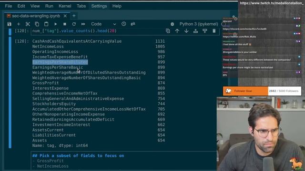The image size is (305, 171).
Task: Click the Discord invite link in chat overlay
Action: [244, 29]
